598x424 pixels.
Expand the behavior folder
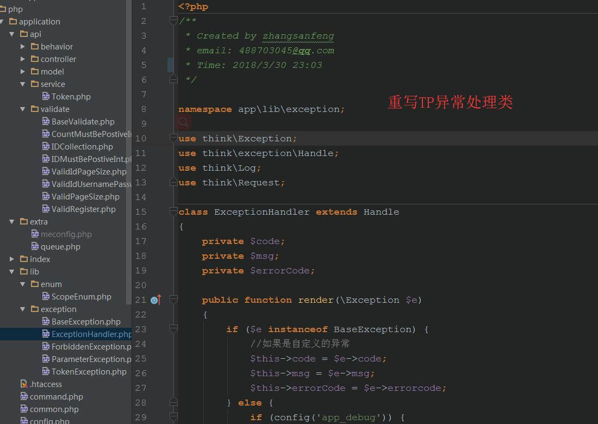click(x=23, y=47)
